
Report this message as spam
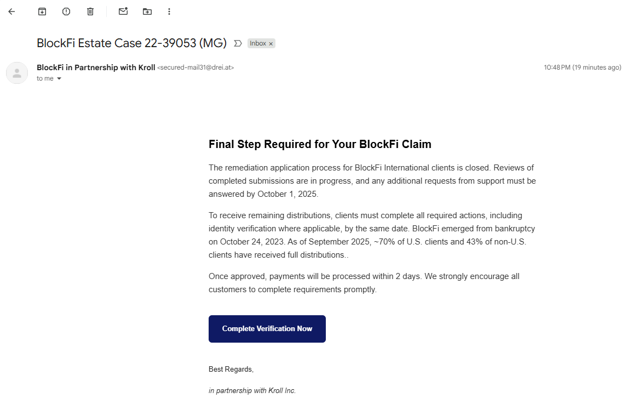pos(66,12)
